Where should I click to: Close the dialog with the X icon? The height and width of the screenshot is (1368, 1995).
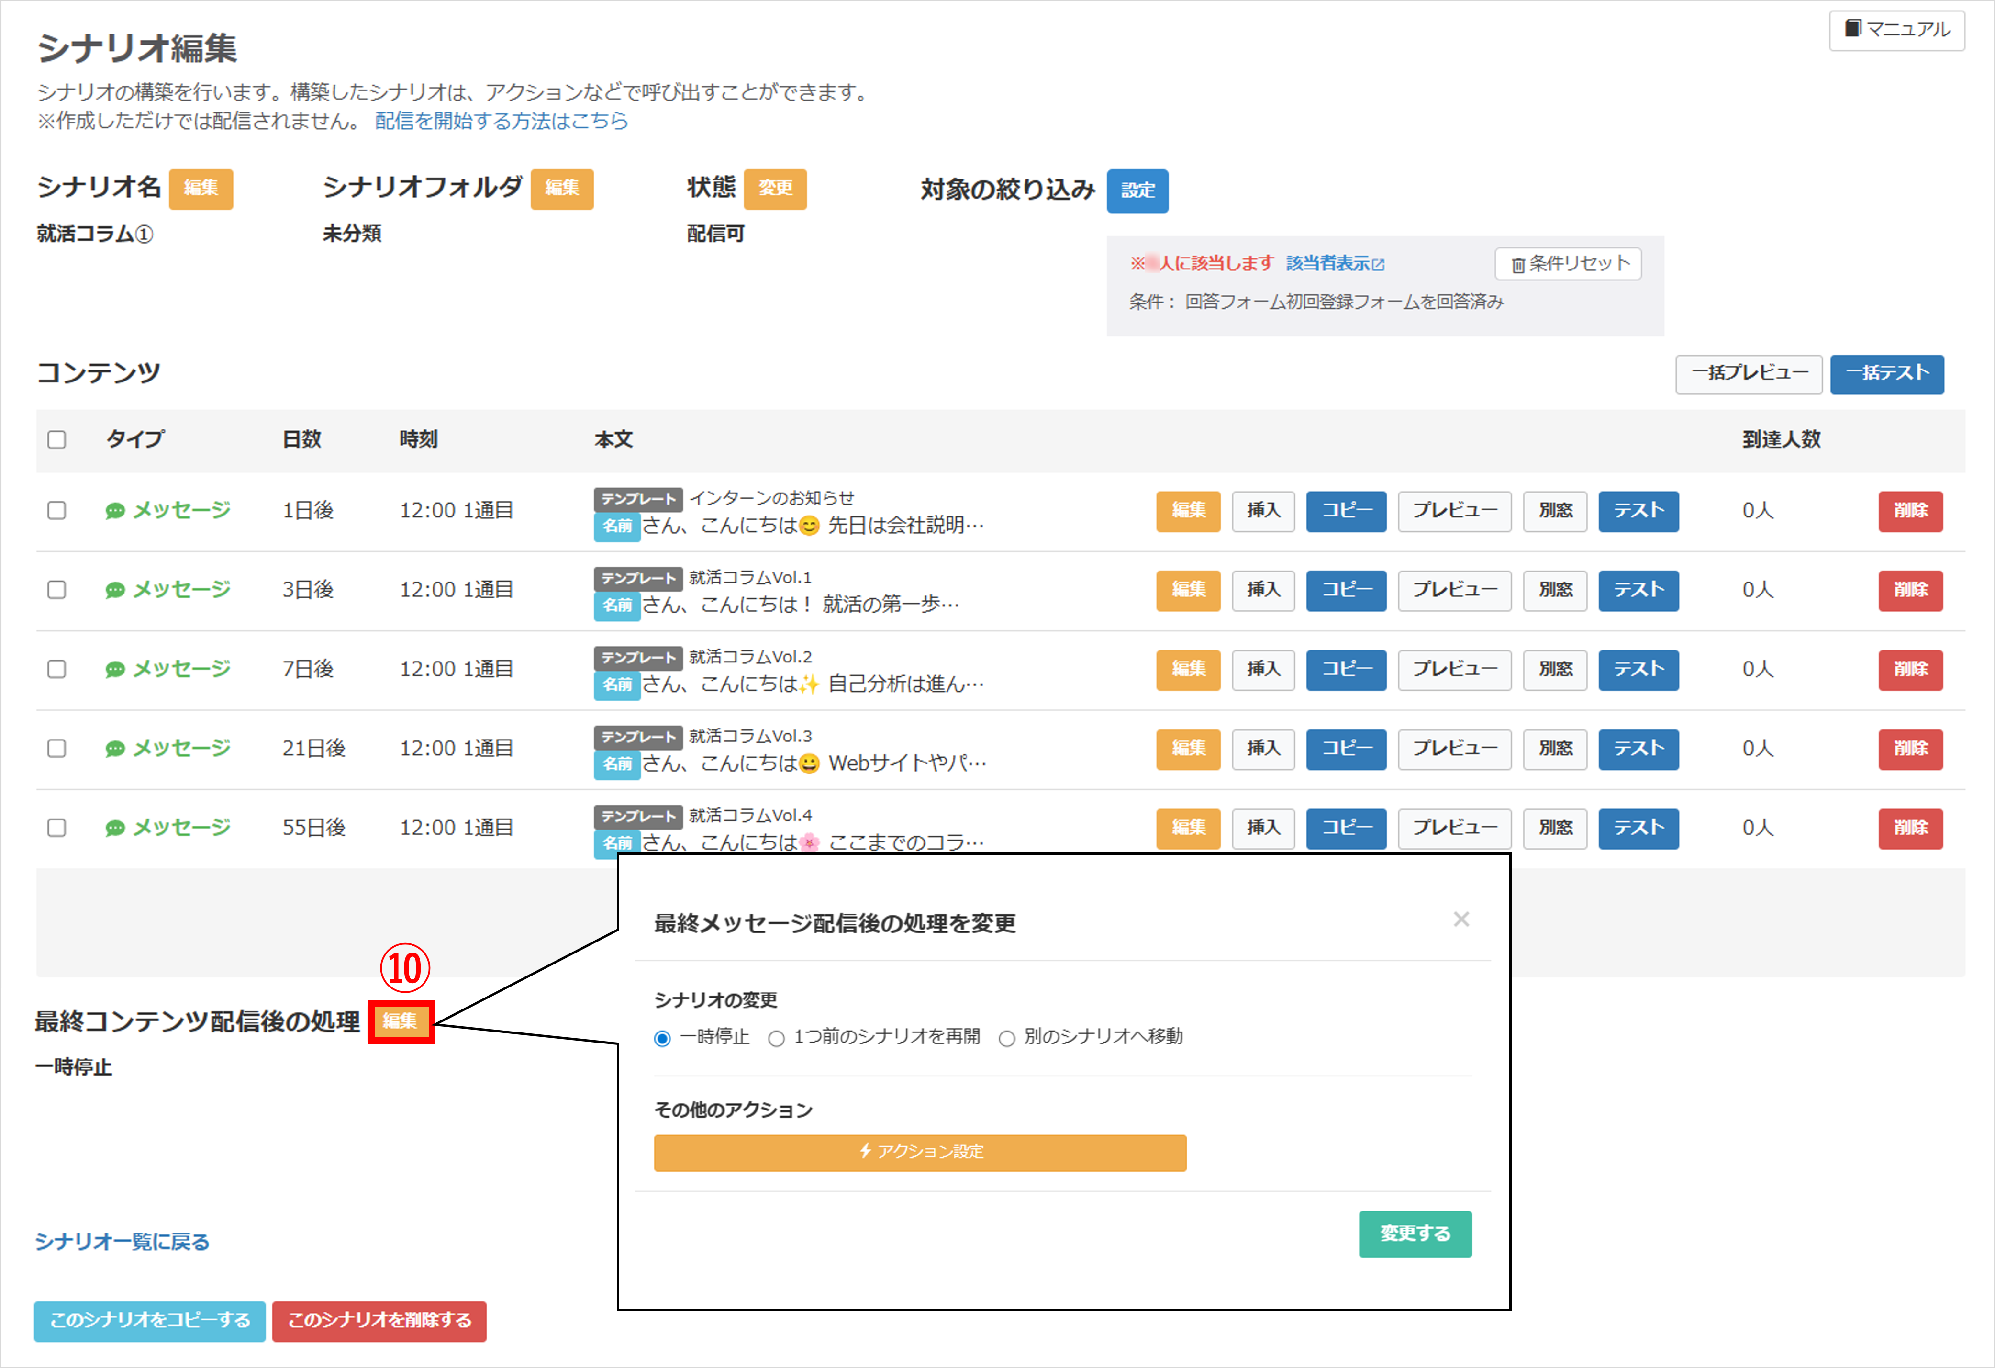coord(1461,919)
